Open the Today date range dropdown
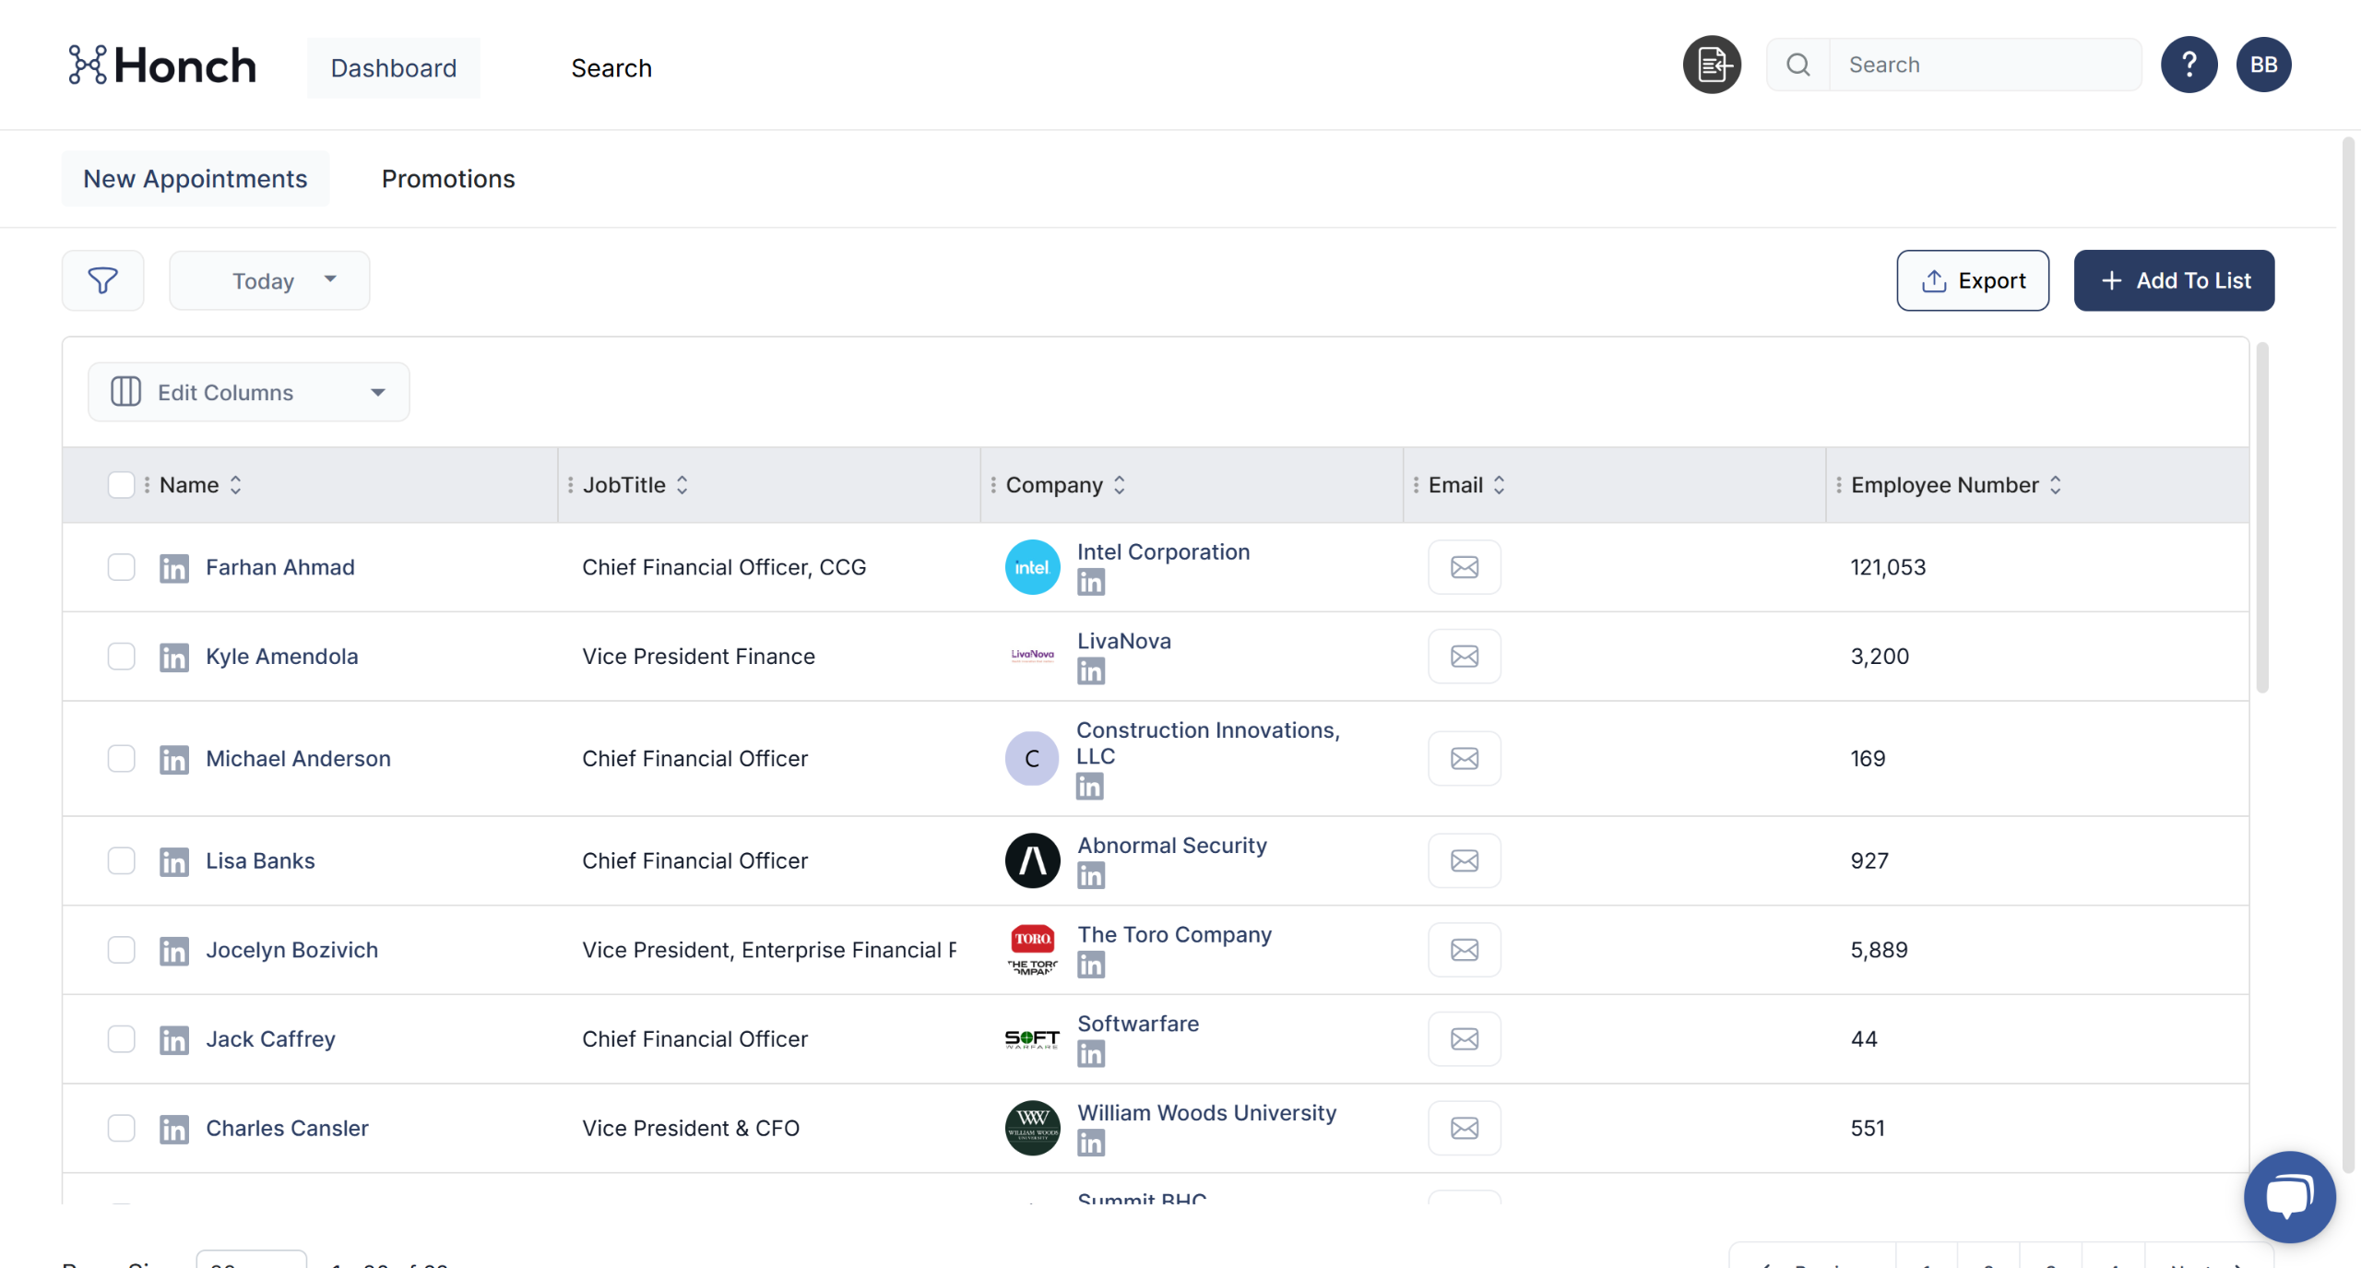The width and height of the screenshot is (2361, 1268). (269, 280)
